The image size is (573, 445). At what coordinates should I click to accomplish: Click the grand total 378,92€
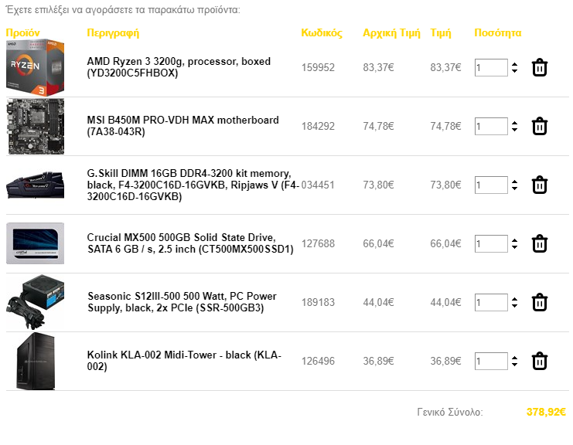pos(546,412)
